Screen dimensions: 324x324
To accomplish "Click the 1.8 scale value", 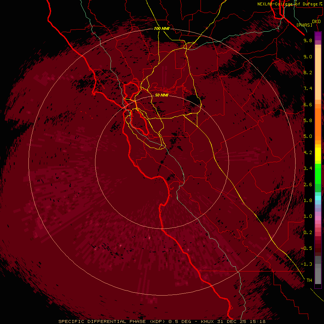I will [x=308, y=201].
